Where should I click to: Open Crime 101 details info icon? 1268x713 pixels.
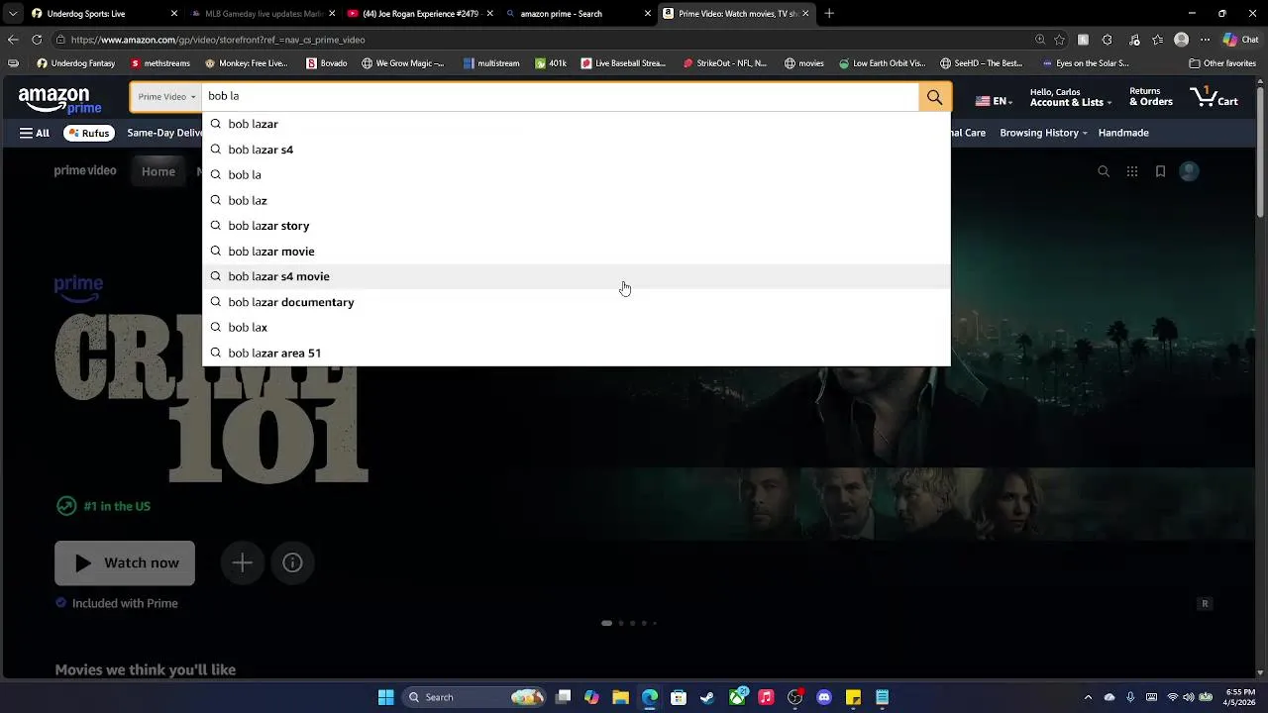292,562
